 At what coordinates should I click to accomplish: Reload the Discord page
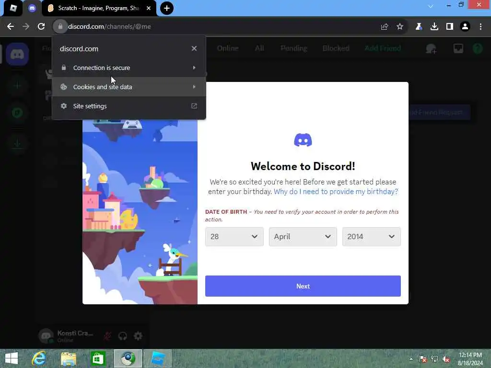[x=41, y=27]
